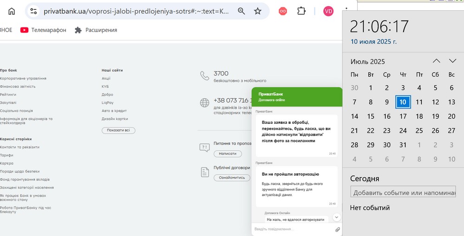Jump to latest chat message with down chevron
464x236 pixels.
point(336,217)
